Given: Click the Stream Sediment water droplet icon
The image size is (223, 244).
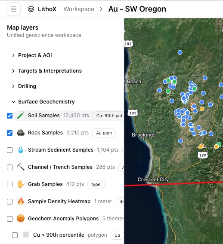Looking at the screenshot, I should tap(21, 150).
